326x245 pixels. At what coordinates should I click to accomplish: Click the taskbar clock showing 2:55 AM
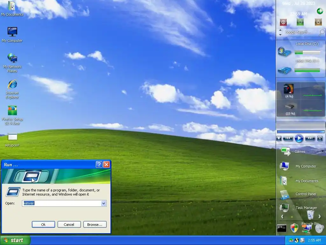pos(314,241)
